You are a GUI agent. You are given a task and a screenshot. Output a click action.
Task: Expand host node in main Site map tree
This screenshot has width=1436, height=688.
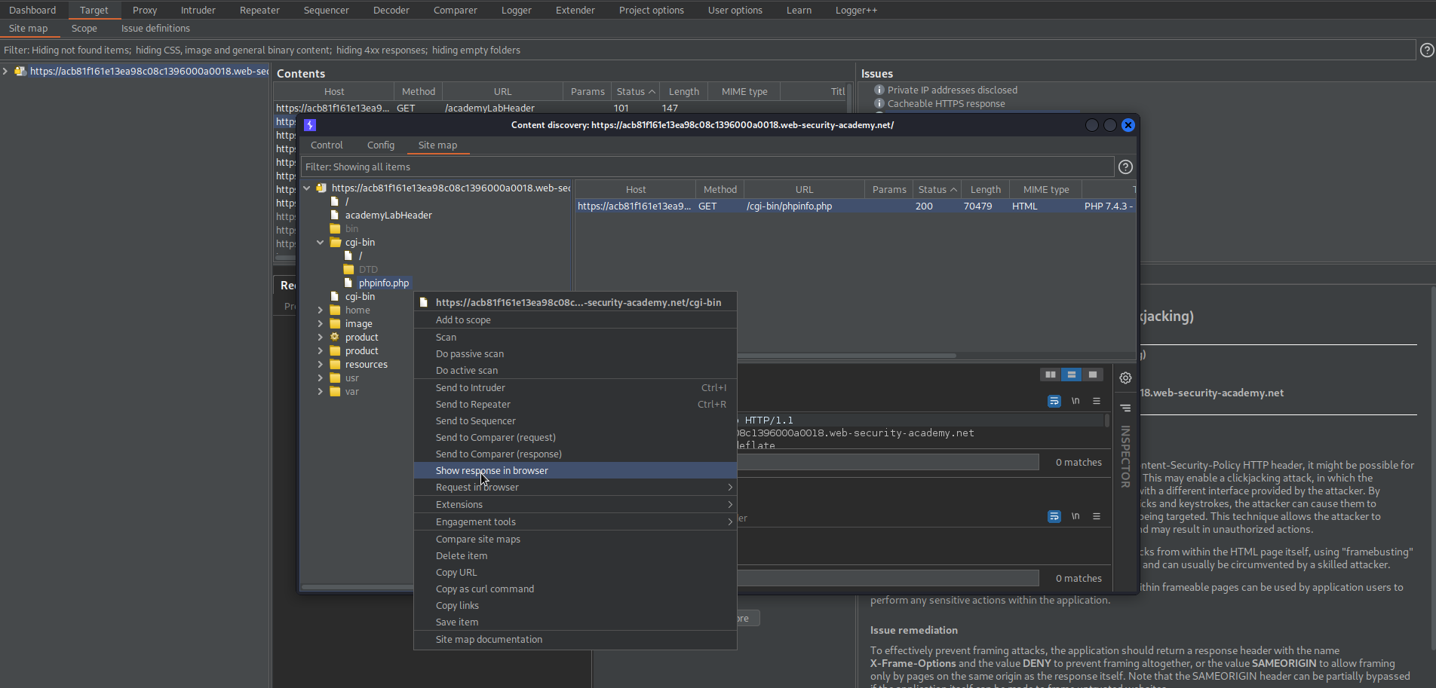point(5,72)
